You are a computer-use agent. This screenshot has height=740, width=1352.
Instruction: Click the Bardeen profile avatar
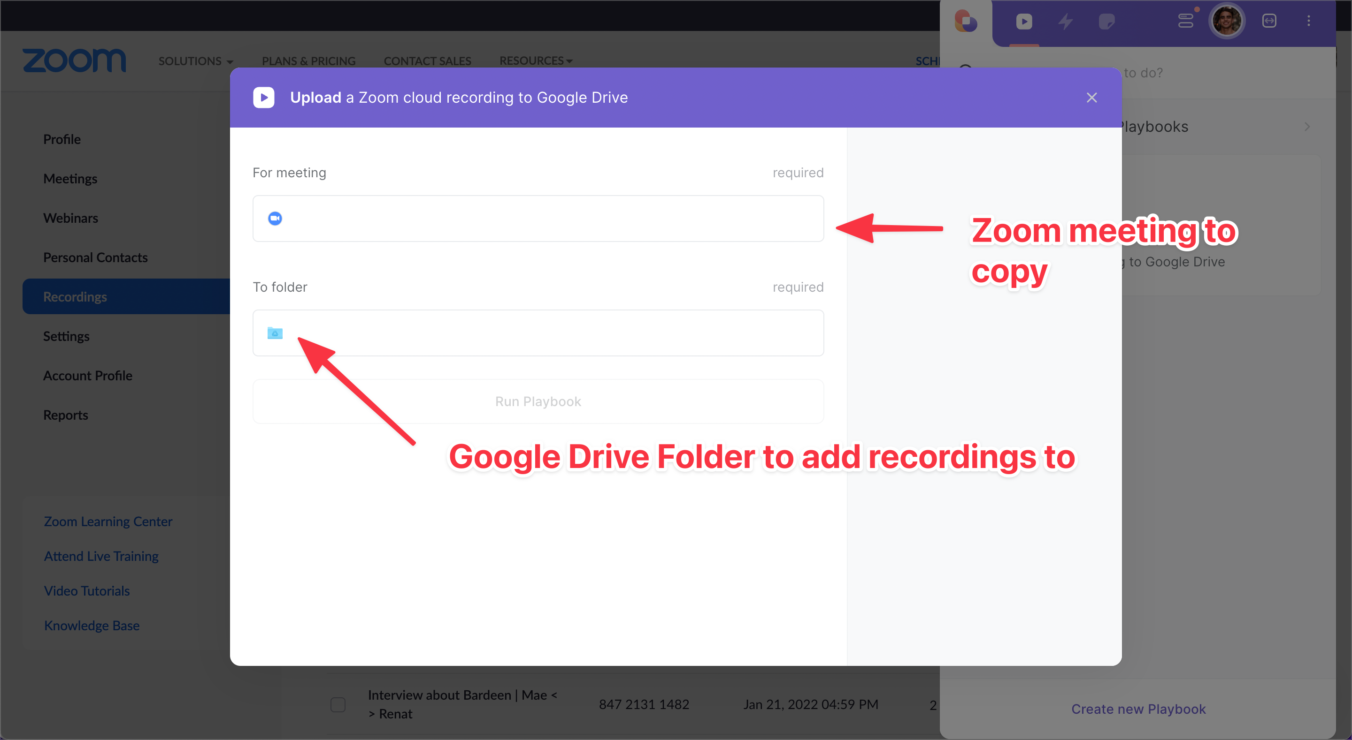1227,21
